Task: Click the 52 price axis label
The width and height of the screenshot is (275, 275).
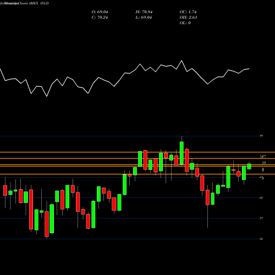Action: tap(261, 239)
